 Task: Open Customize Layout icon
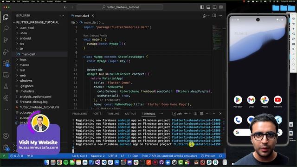pyautogui.click(x=221, y=7)
